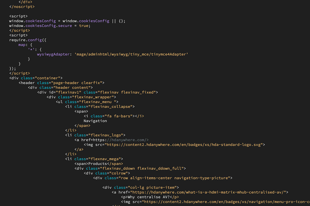Click the 'require.config({' line
Screen dimensions: 310x206
28,40
